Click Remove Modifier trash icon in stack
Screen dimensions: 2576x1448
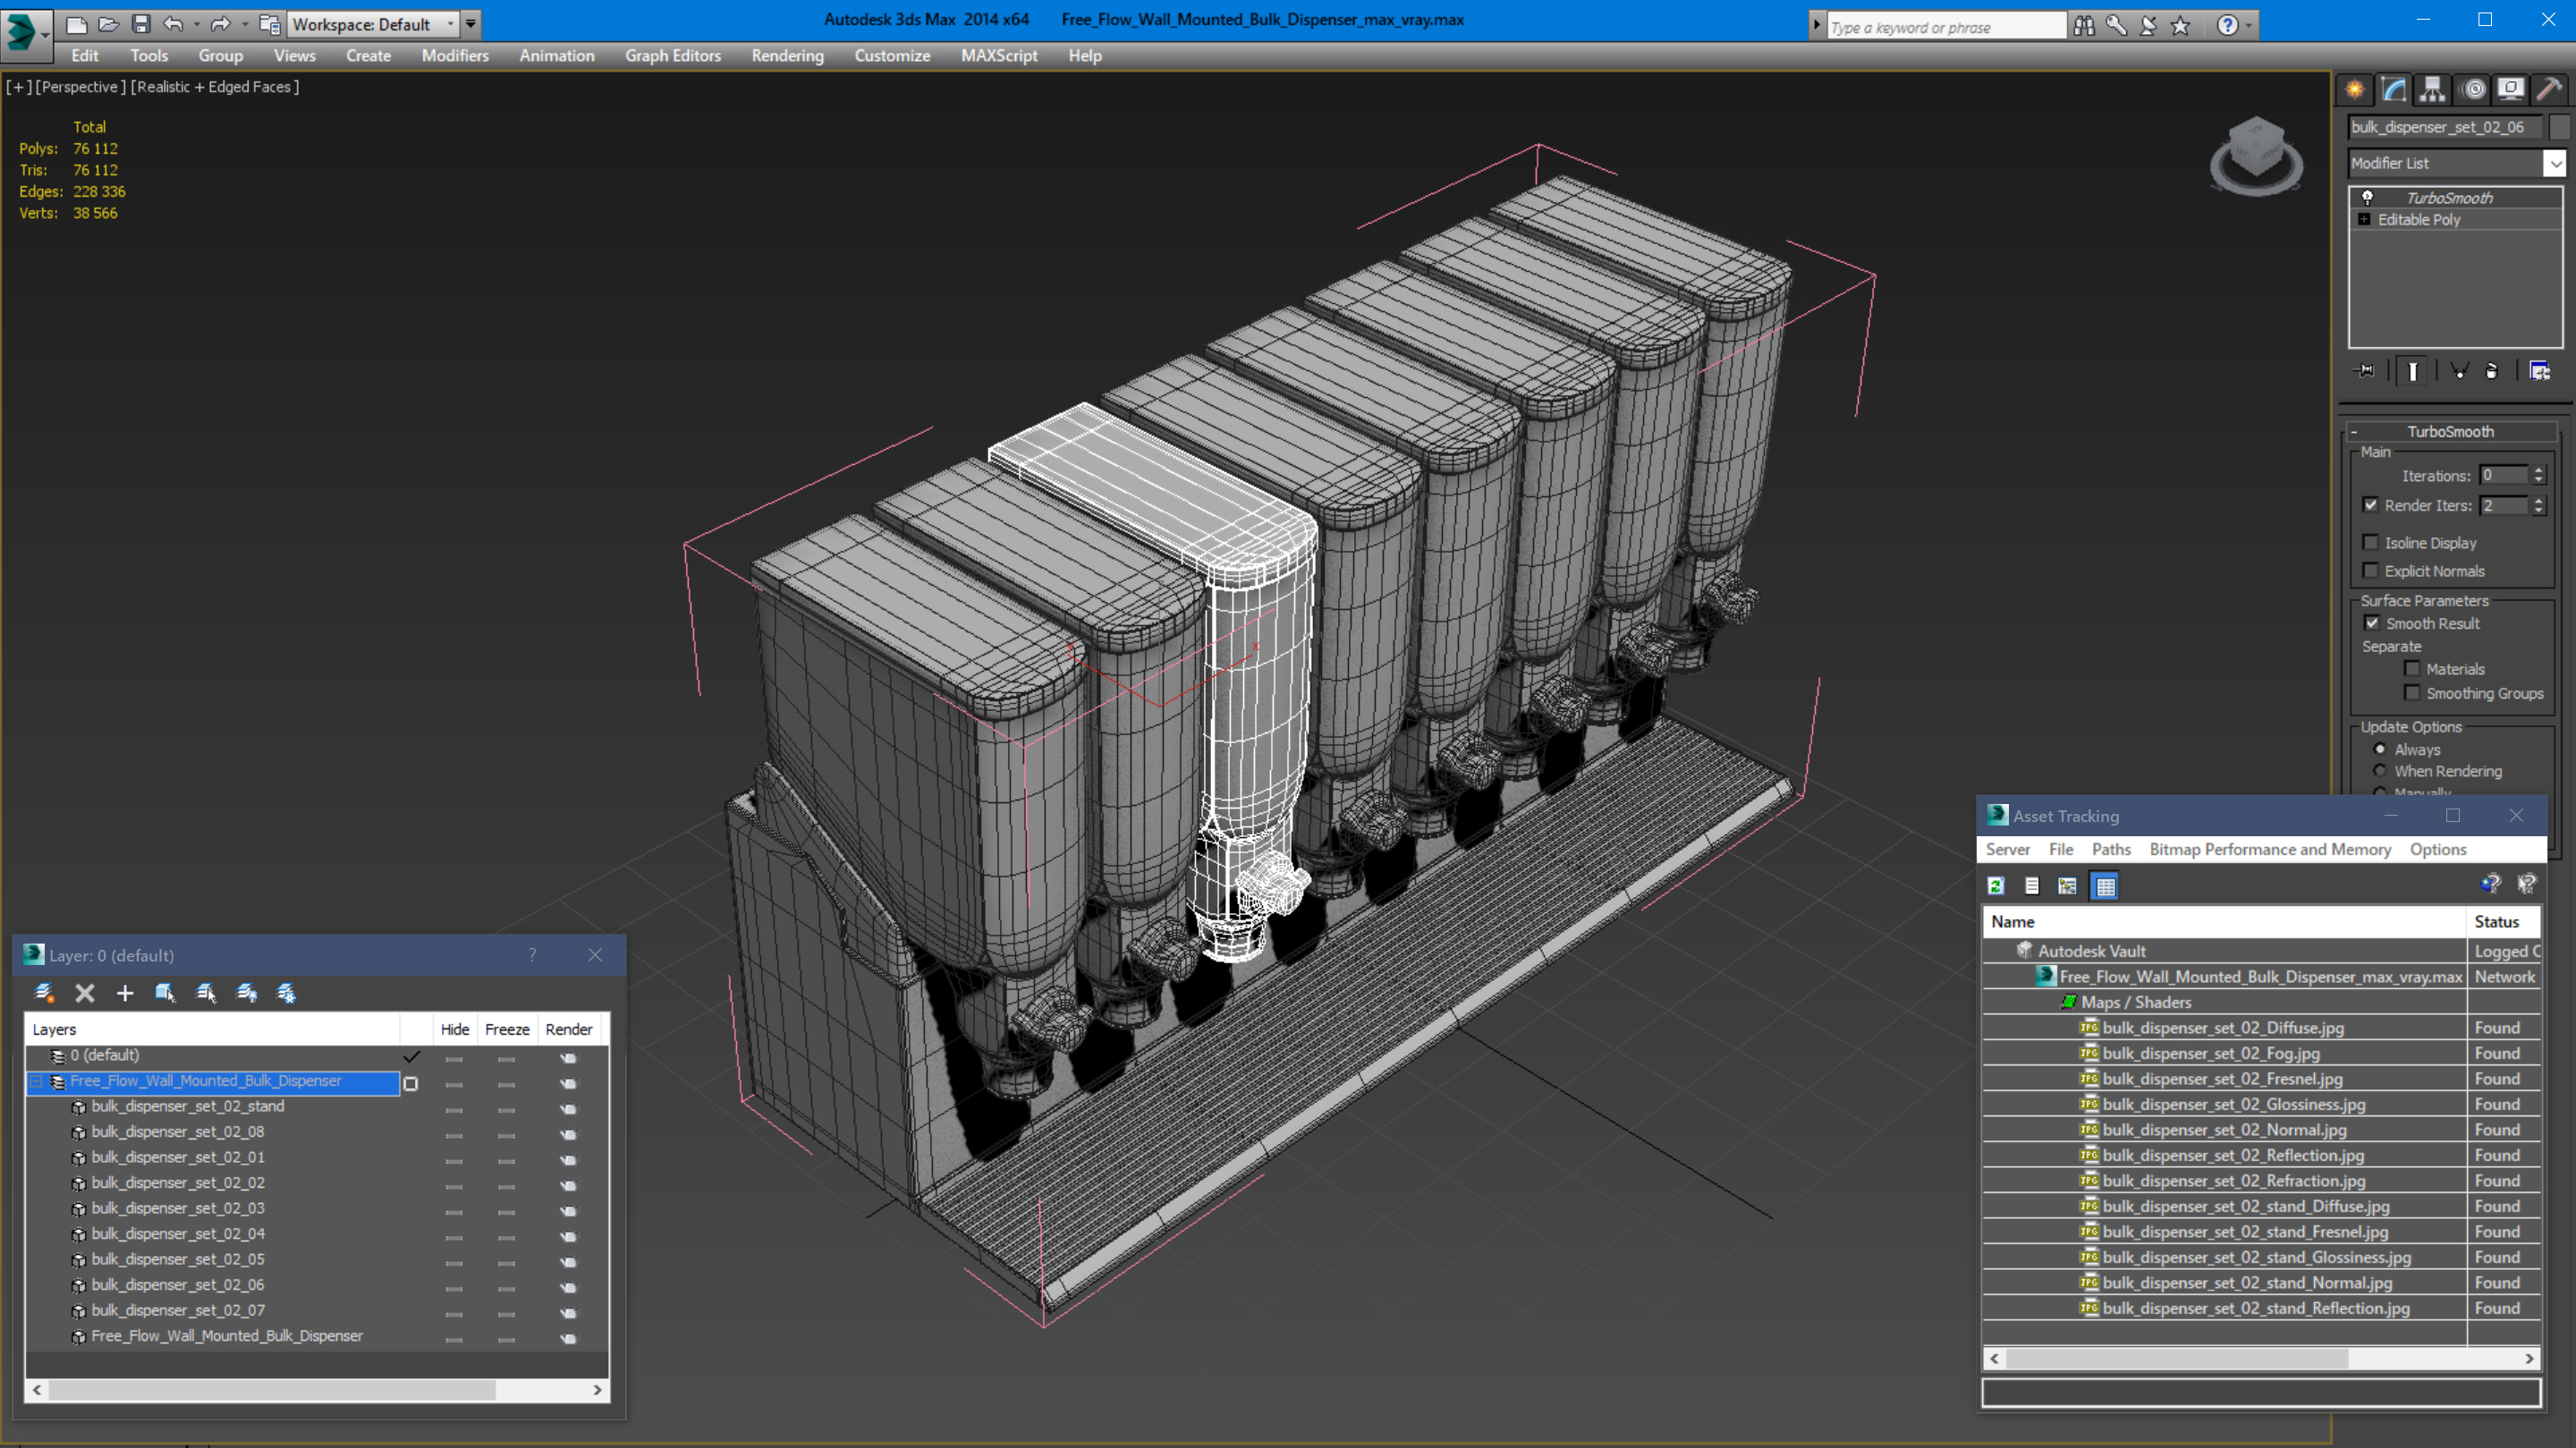click(2492, 371)
